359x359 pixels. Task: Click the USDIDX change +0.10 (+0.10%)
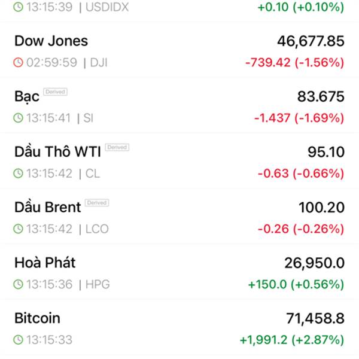click(301, 7)
